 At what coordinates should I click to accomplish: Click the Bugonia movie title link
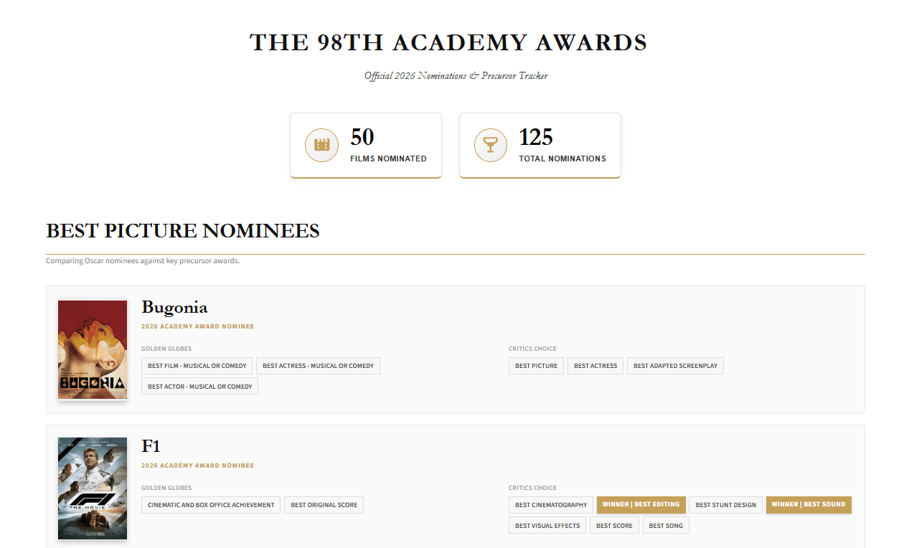click(174, 307)
